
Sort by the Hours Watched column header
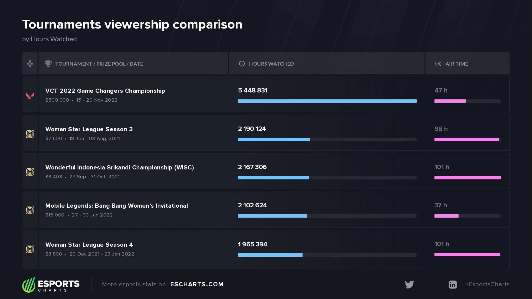point(327,63)
